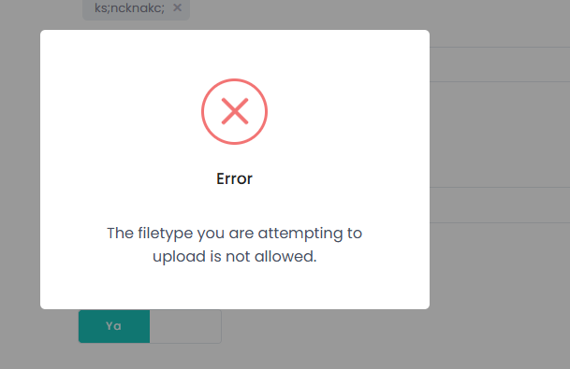Click the red circle outline of the error icon
The height and width of the screenshot is (369, 570).
(x=235, y=80)
